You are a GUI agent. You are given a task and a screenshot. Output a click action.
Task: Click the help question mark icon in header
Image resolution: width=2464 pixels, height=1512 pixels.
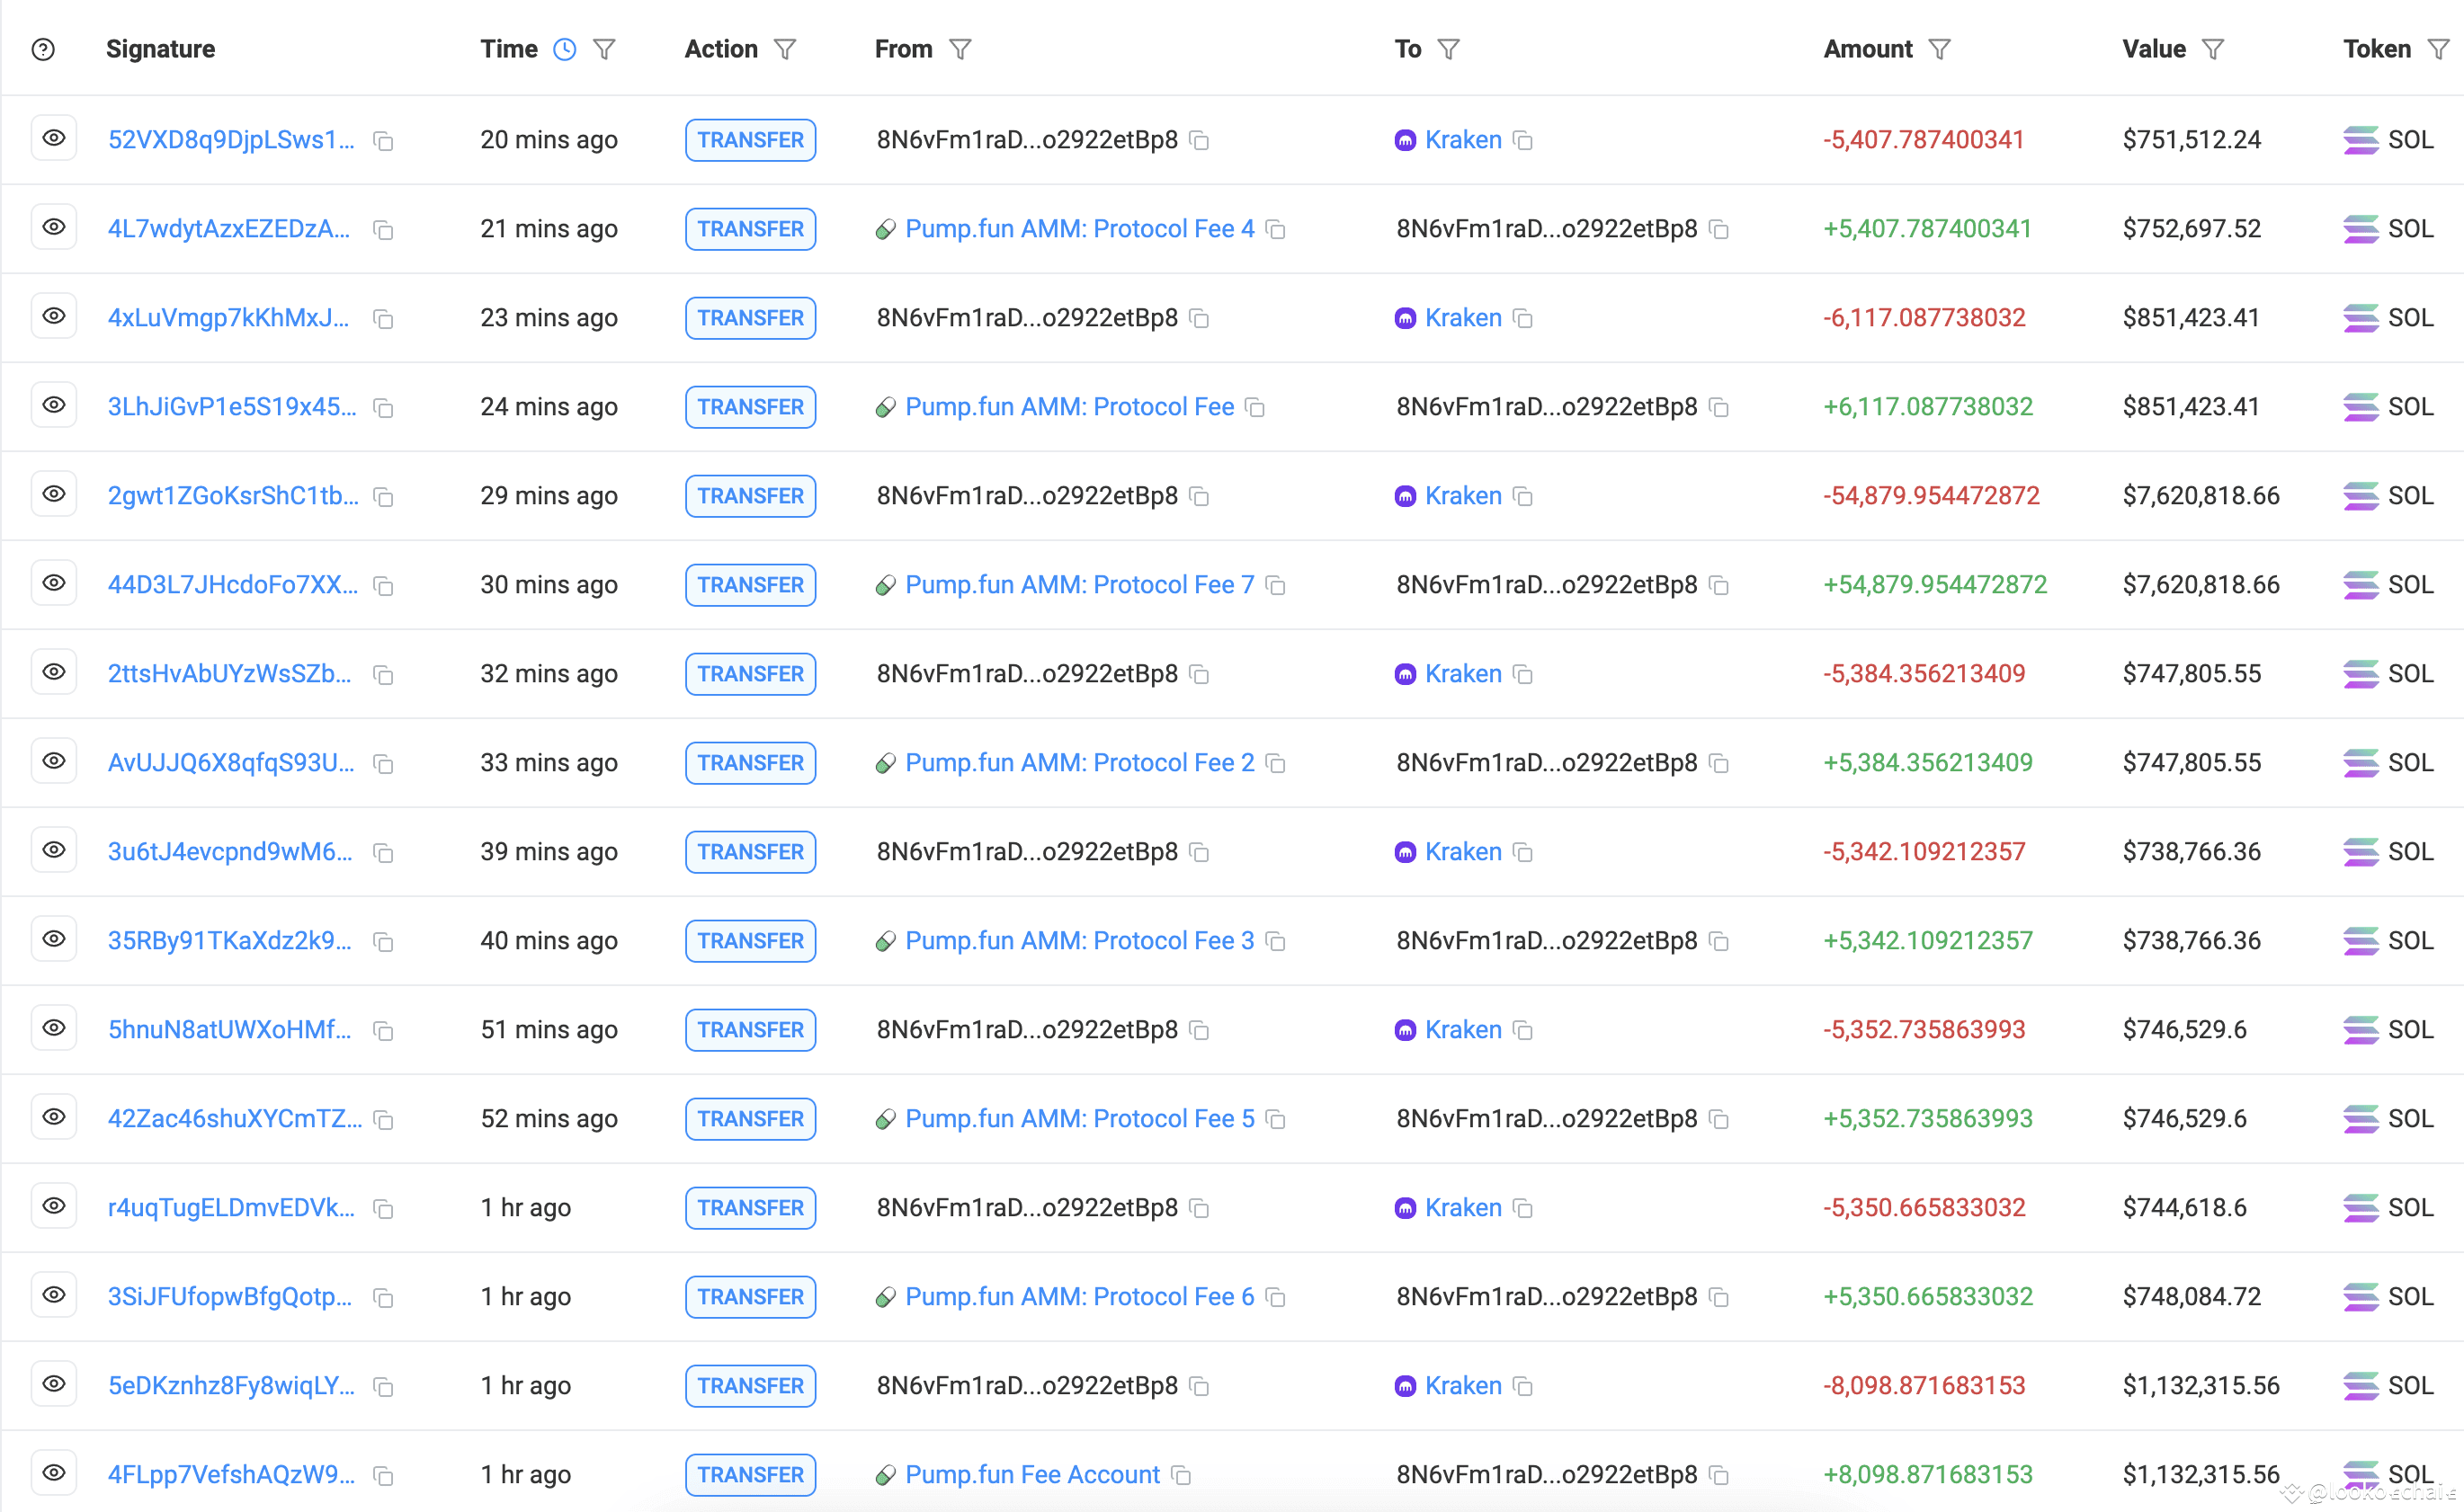point(43,49)
